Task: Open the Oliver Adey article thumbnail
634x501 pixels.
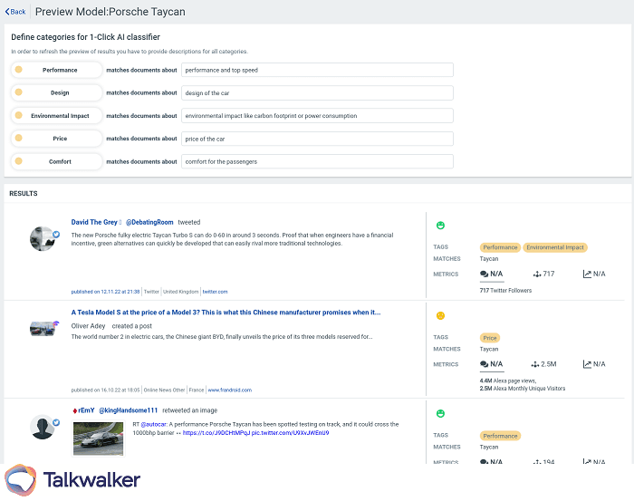Action: (43, 328)
